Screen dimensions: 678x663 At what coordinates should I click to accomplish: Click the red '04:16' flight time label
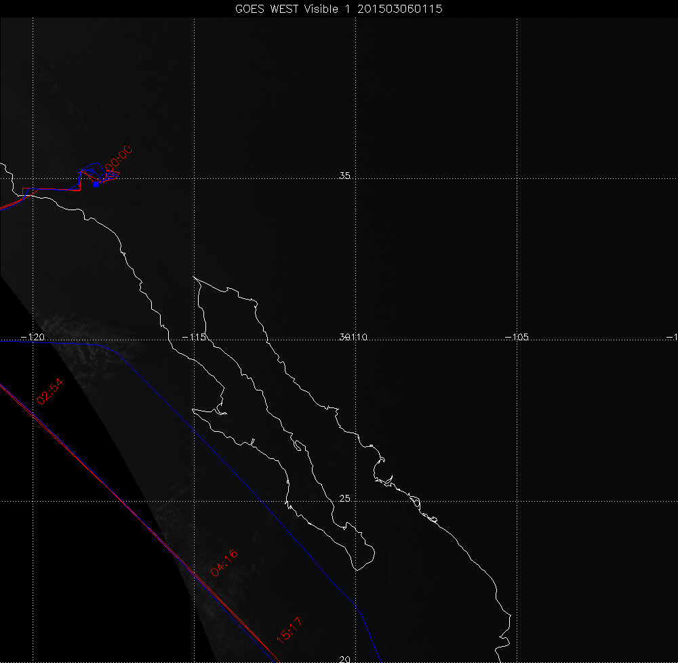click(224, 563)
